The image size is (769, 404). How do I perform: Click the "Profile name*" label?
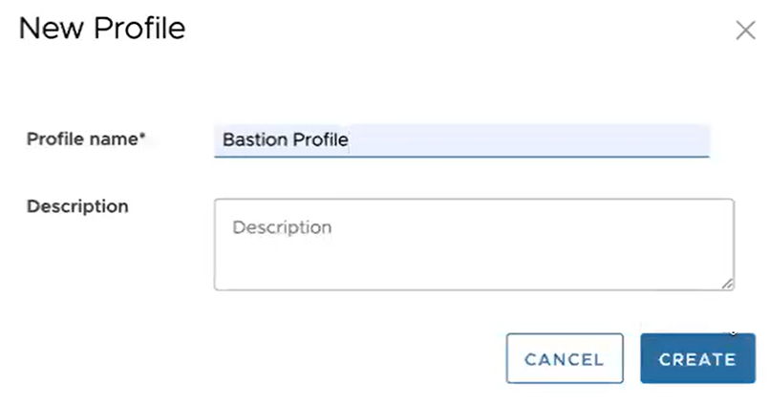pyautogui.click(x=85, y=139)
